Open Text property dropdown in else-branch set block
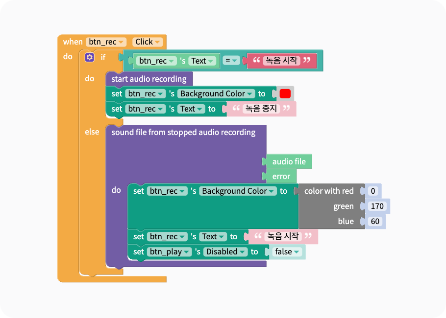The image size is (446, 318). [213, 236]
